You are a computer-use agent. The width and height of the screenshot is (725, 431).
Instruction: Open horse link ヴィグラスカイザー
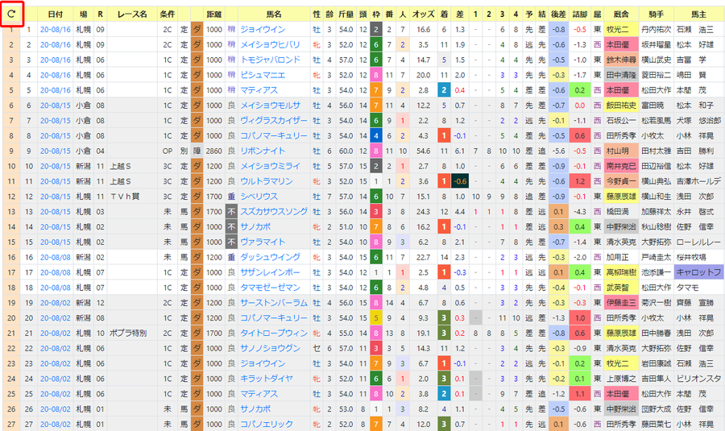[x=274, y=121]
